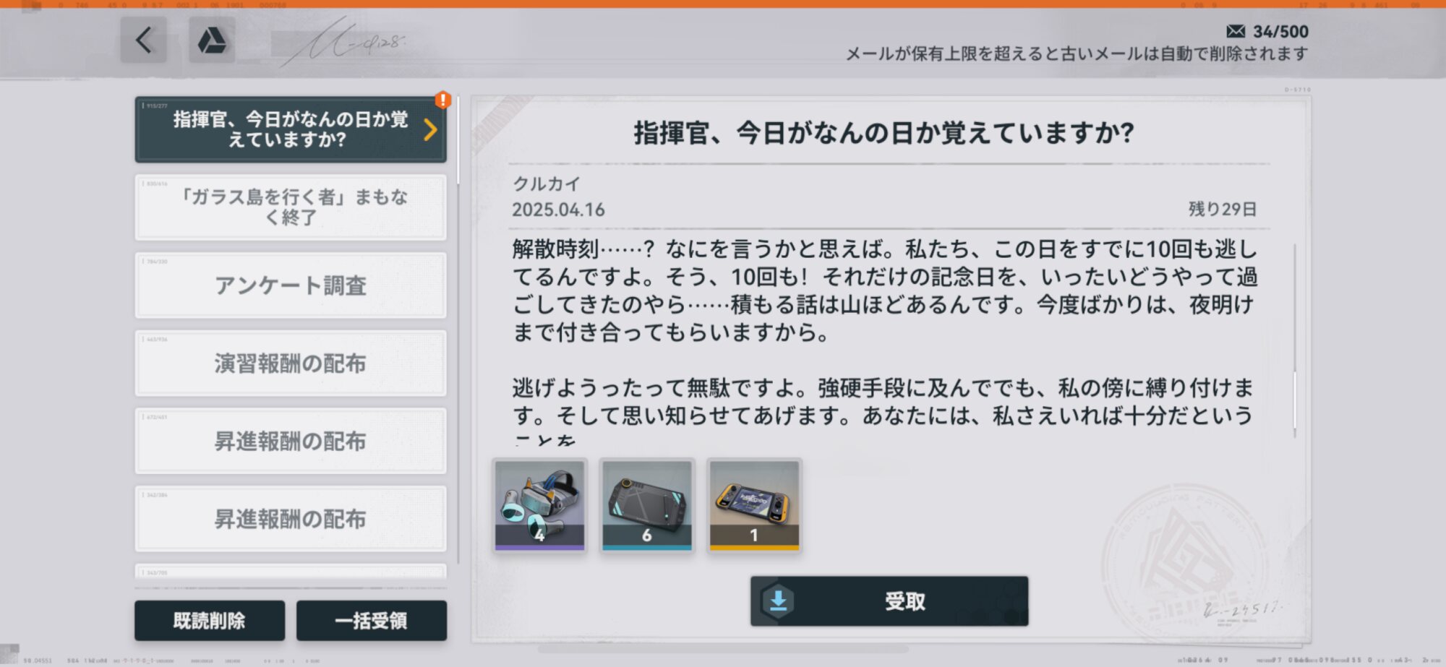
Task: Click the 一括受領 button
Action: click(x=372, y=621)
